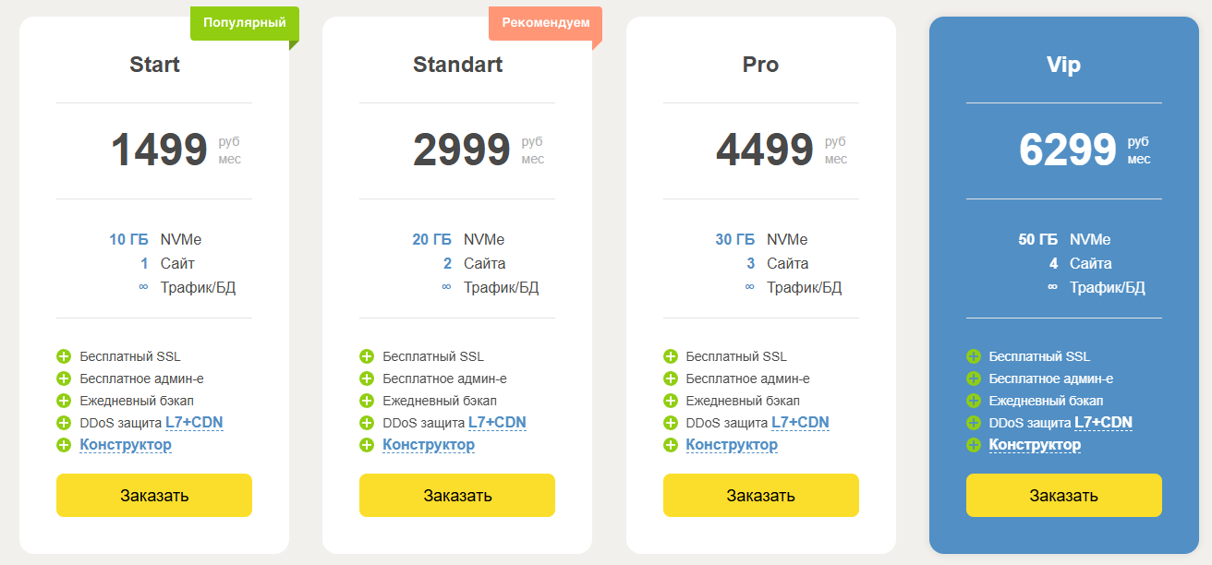Click the 6299 price on Vip card
The image size is (1212, 565).
pyautogui.click(x=1068, y=150)
